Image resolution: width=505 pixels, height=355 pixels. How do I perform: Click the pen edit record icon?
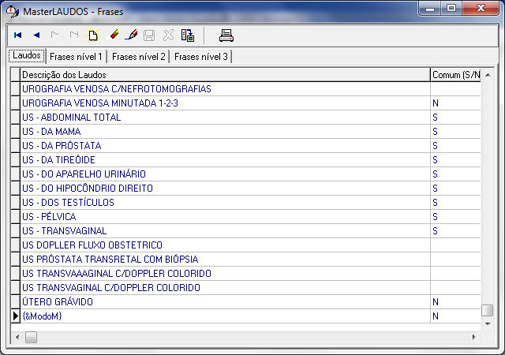(131, 35)
